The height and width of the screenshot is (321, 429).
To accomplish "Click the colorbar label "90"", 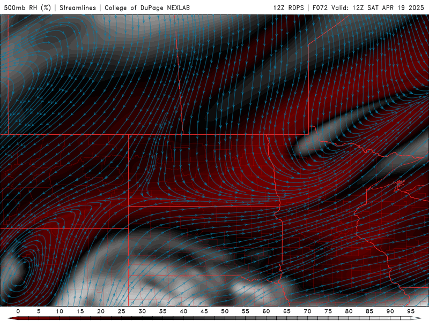I will [390, 311].
